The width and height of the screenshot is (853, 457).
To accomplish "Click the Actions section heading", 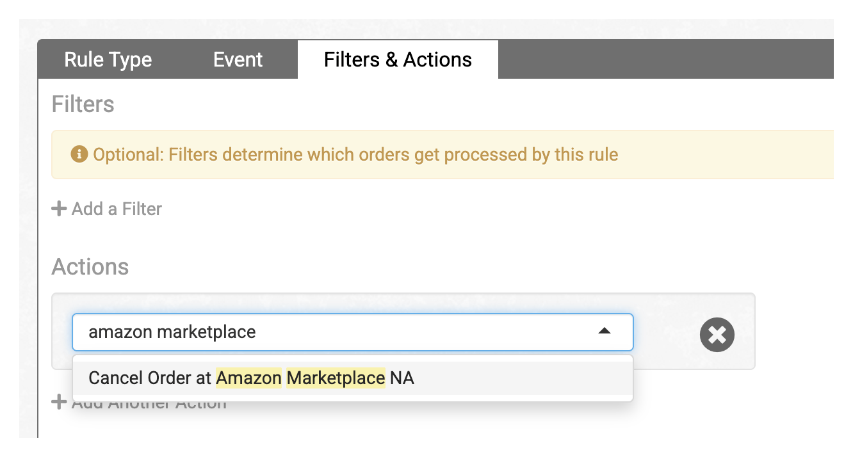I will [90, 266].
